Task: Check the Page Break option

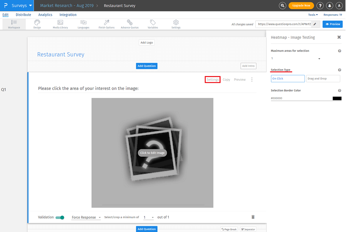Action: pyautogui.click(x=229, y=229)
